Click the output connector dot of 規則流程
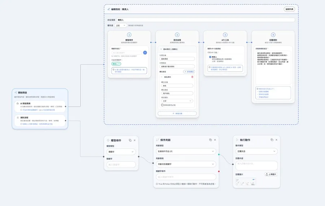Image resolution: width=325 pixels, height=206 pixels. pos(65,121)
